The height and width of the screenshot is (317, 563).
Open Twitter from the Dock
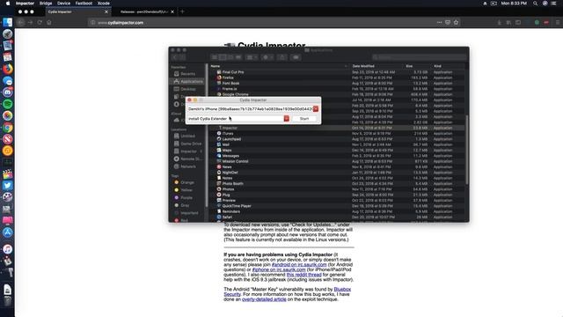[x=8, y=186]
